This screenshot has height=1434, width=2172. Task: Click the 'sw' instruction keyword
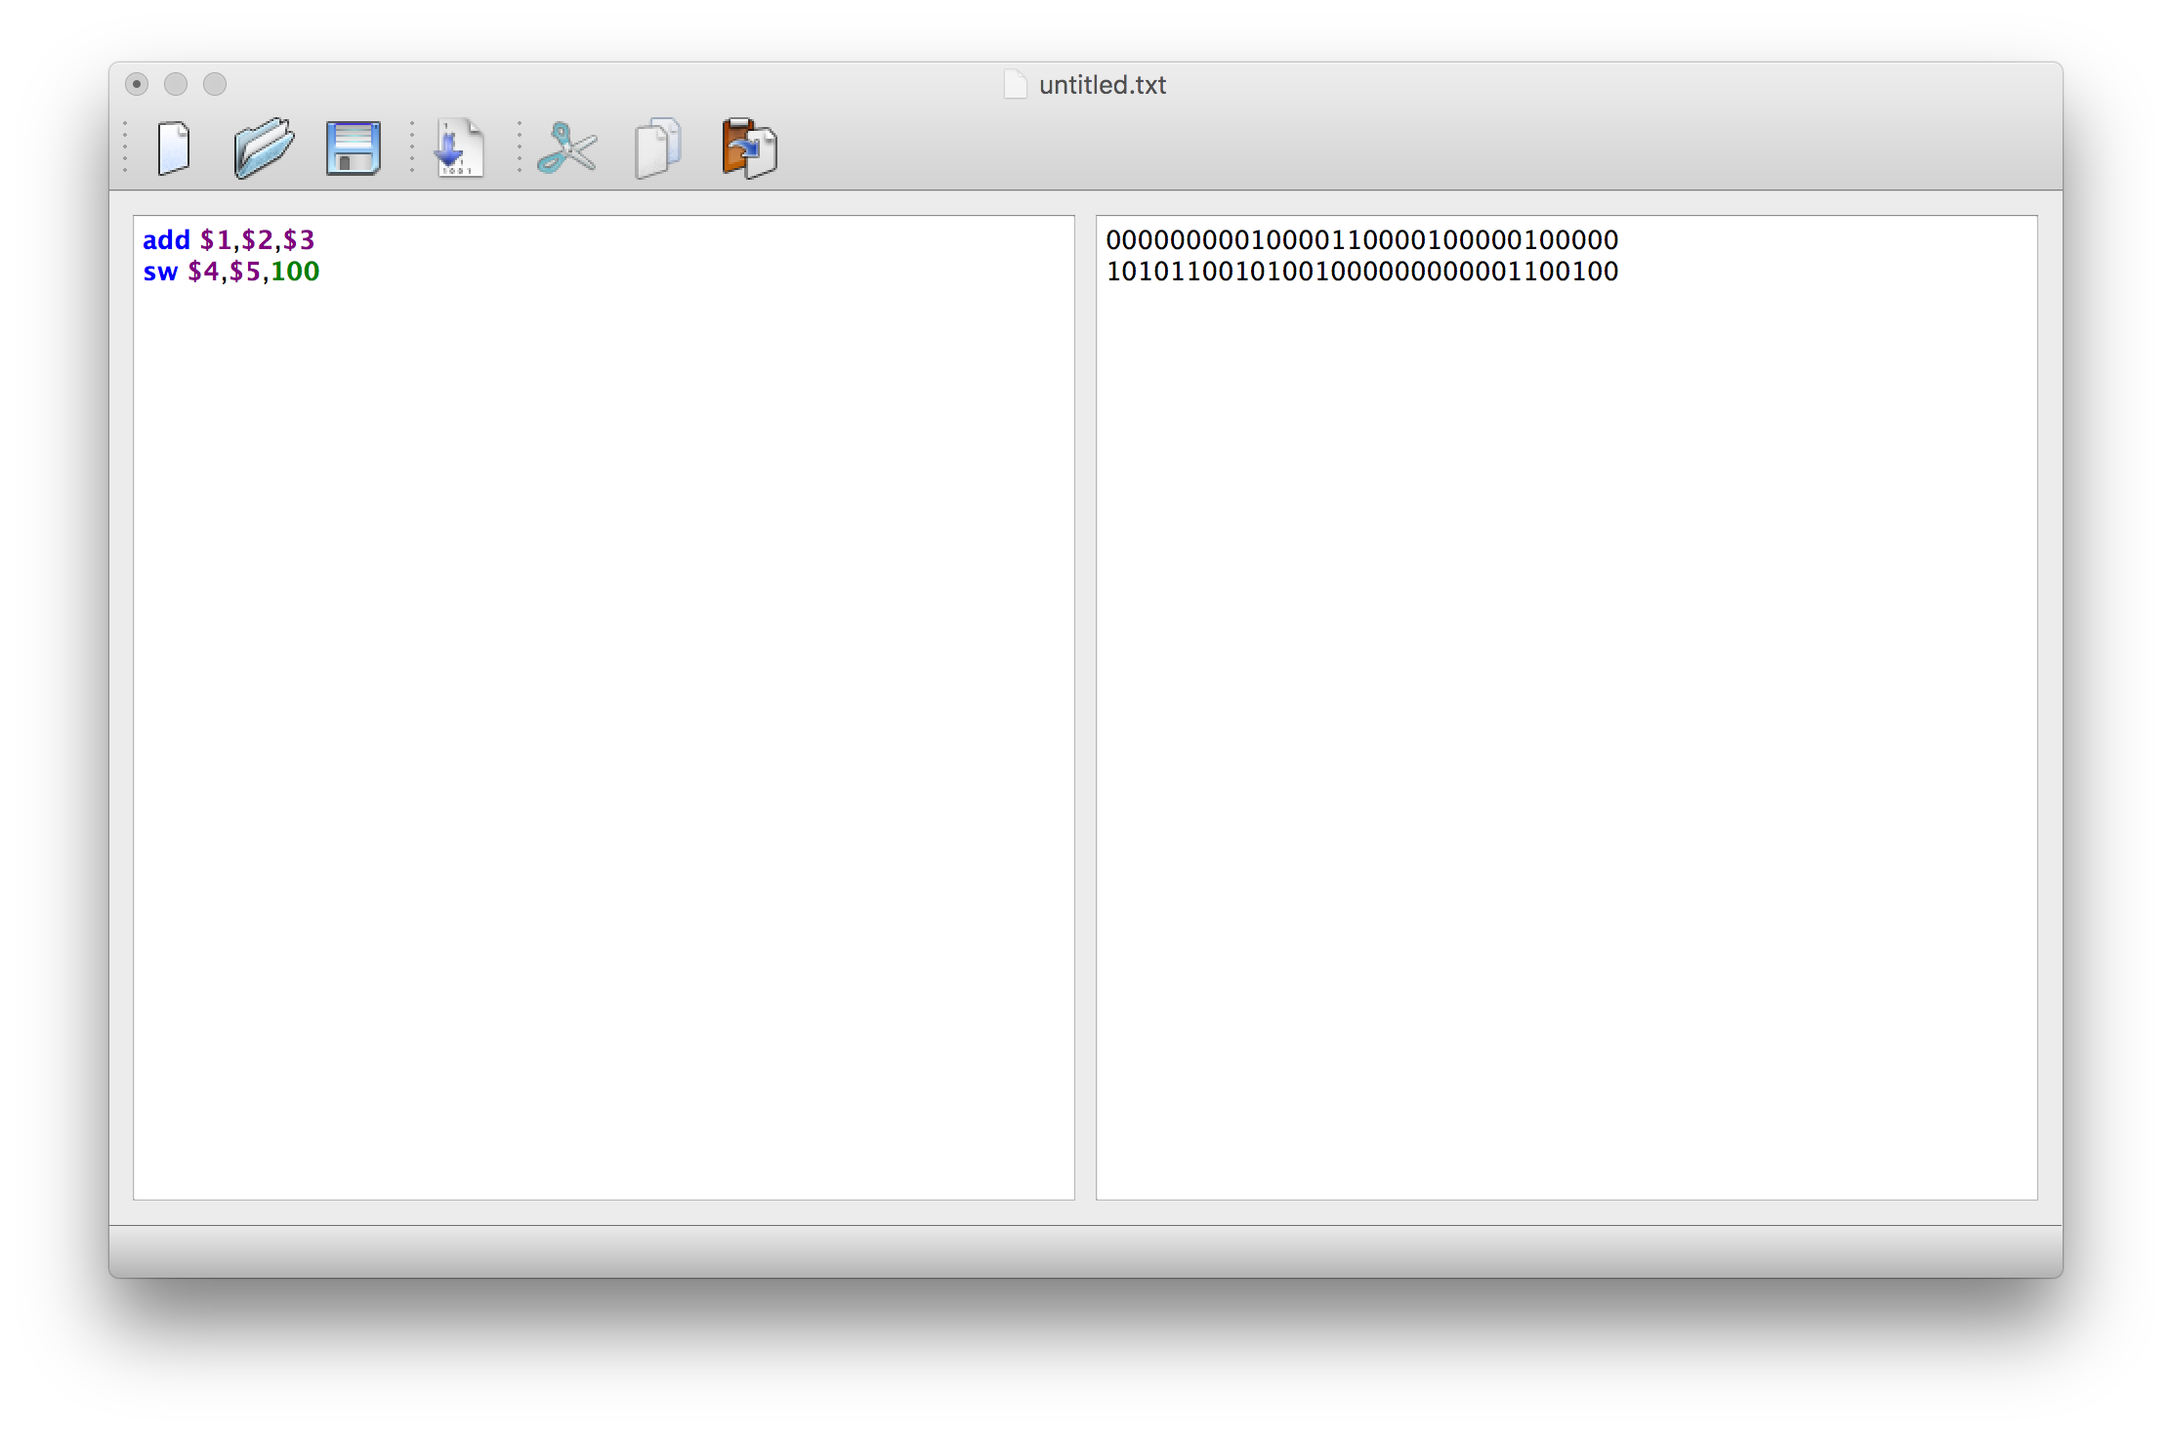coord(160,272)
